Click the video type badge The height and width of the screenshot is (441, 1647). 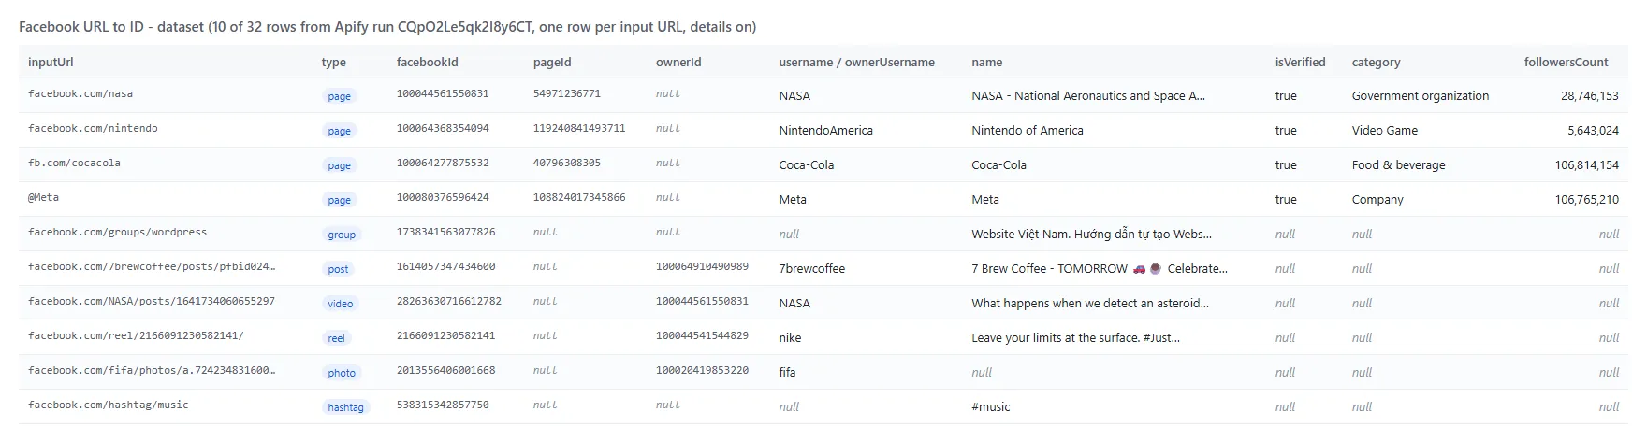(x=341, y=304)
